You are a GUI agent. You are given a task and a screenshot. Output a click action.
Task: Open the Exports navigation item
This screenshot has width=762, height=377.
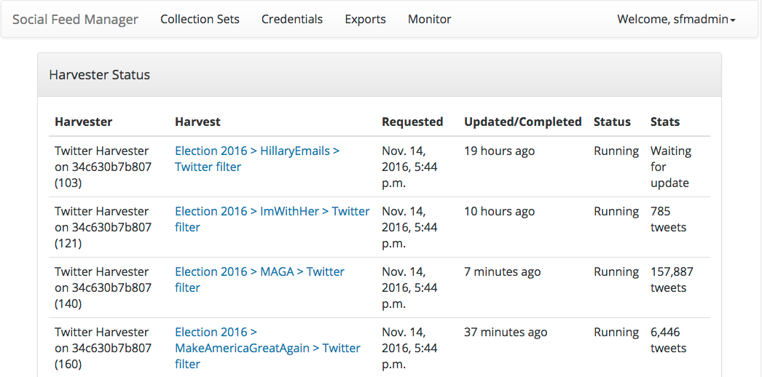click(366, 20)
